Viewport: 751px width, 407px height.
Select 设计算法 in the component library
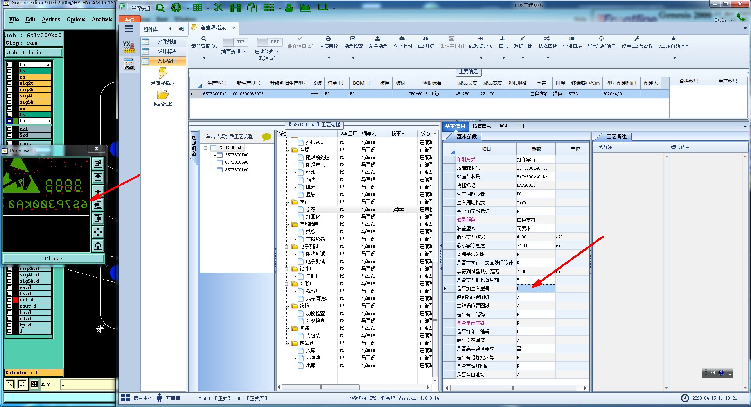pyautogui.click(x=163, y=51)
